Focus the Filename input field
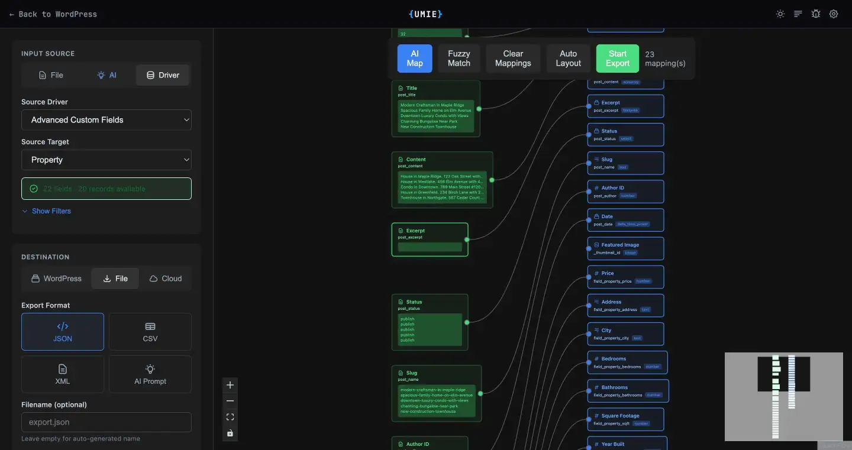Image resolution: width=852 pixels, height=450 pixels. (106, 422)
